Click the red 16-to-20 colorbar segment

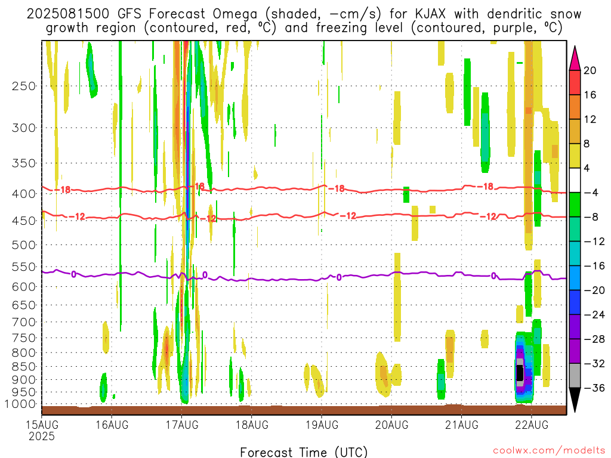coord(575,82)
